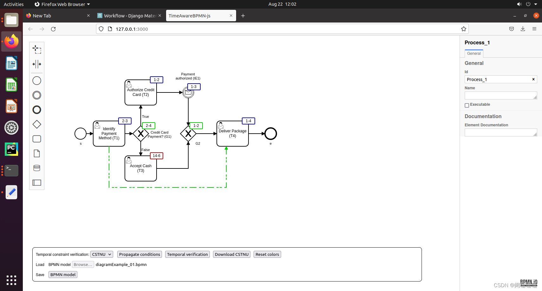Click the Propagate conditions button
Viewport: 542px width, 291px height.
pyautogui.click(x=139, y=254)
